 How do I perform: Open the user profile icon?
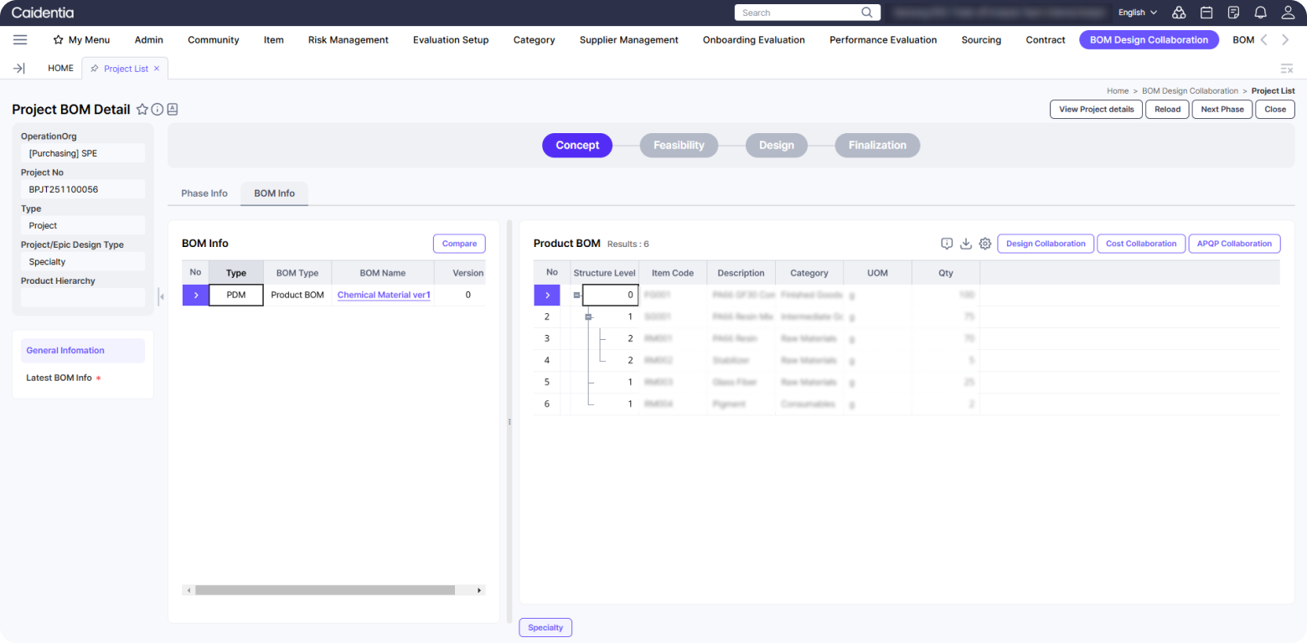(1288, 13)
